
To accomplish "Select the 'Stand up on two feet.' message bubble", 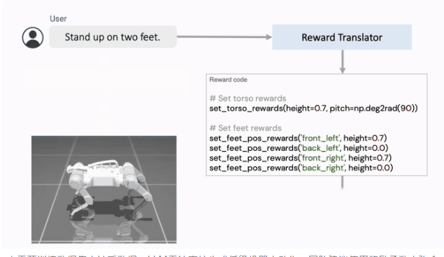I will (113, 37).
